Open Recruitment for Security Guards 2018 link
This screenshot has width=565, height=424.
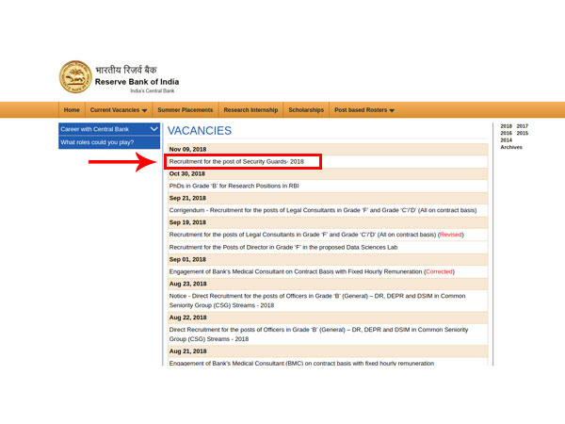click(x=236, y=161)
